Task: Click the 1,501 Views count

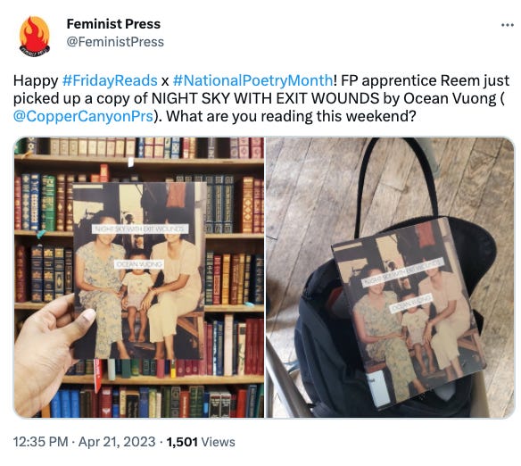Action: click(201, 442)
